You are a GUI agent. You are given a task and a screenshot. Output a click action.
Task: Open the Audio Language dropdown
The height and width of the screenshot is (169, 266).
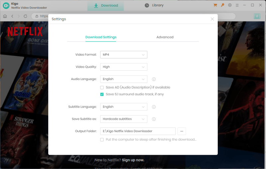pos(124,79)
